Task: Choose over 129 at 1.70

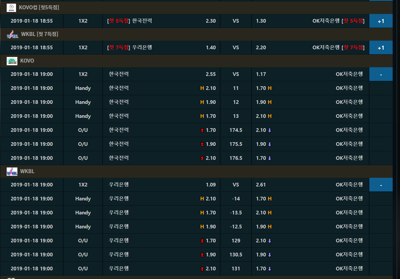Action: [x=162, y=241]
